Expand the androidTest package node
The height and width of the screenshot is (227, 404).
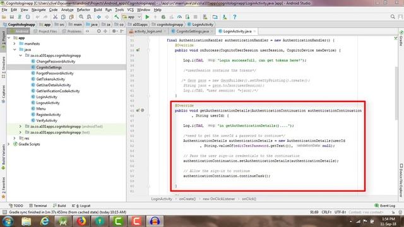[21, 126]
